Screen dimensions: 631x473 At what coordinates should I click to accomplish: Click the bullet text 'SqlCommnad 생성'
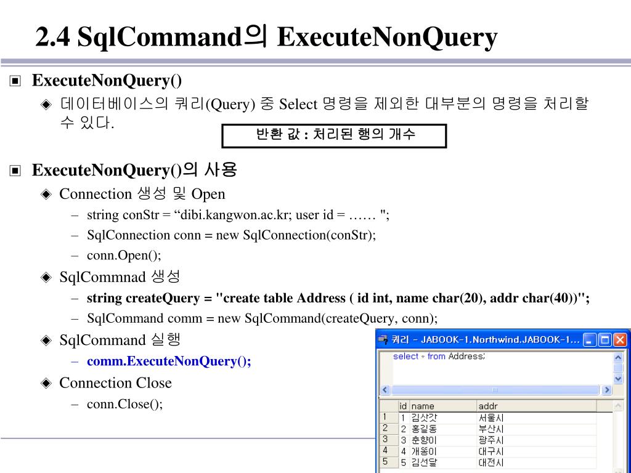pos(120,277)
